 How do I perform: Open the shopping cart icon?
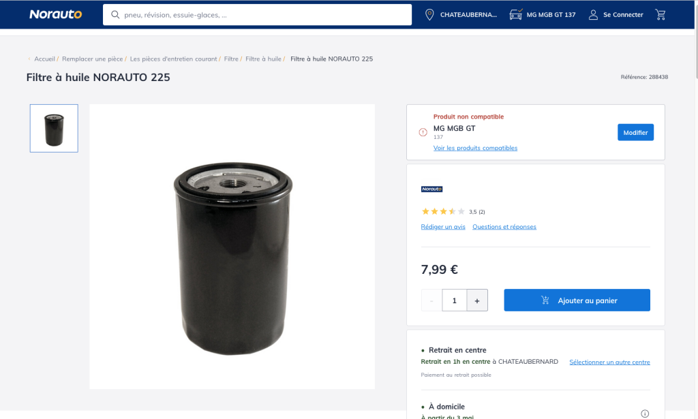click(660, 15)
